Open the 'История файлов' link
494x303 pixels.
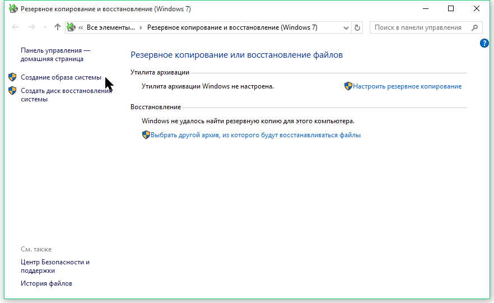tap(46, 283)
